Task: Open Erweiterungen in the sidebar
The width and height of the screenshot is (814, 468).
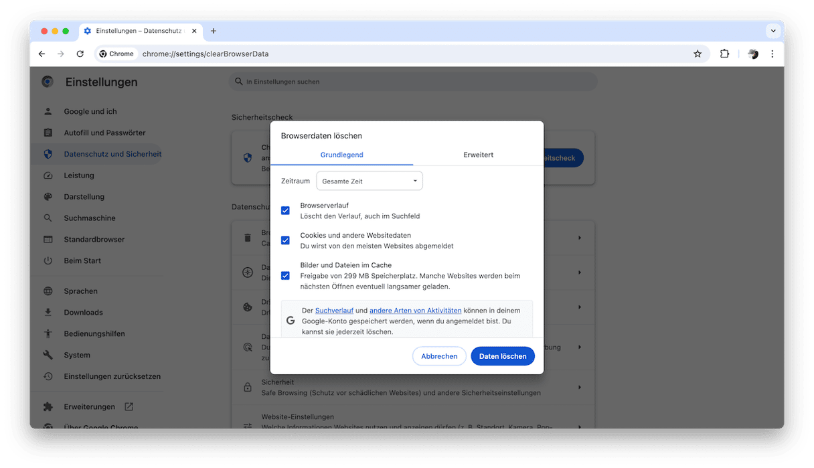Action: pyautogui.click(x=89, y=407)
